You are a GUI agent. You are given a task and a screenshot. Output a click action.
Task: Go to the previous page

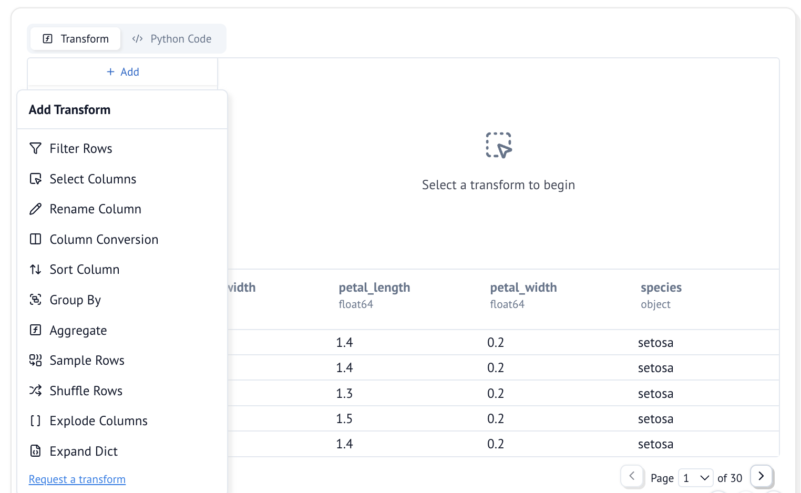(632, 476)
